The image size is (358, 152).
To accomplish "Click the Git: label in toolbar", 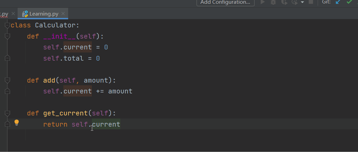I will pyautogui.click(x=326, y=2).
